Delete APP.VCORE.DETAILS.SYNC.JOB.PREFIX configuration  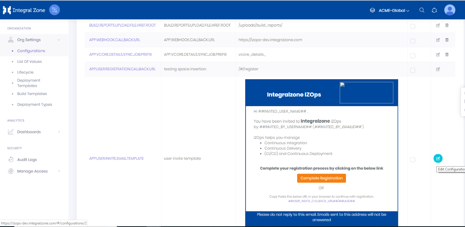coord(447,55)
